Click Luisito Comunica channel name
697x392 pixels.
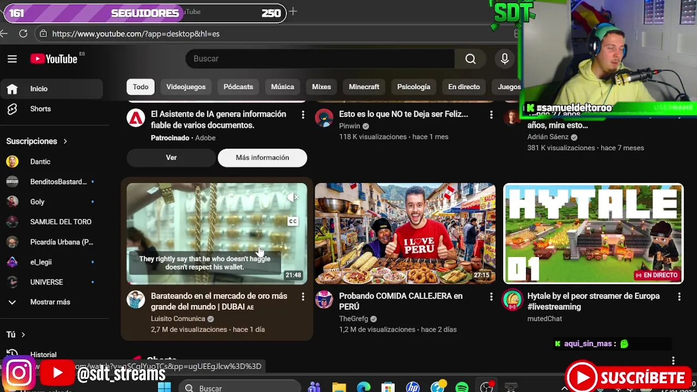point(178,319)
